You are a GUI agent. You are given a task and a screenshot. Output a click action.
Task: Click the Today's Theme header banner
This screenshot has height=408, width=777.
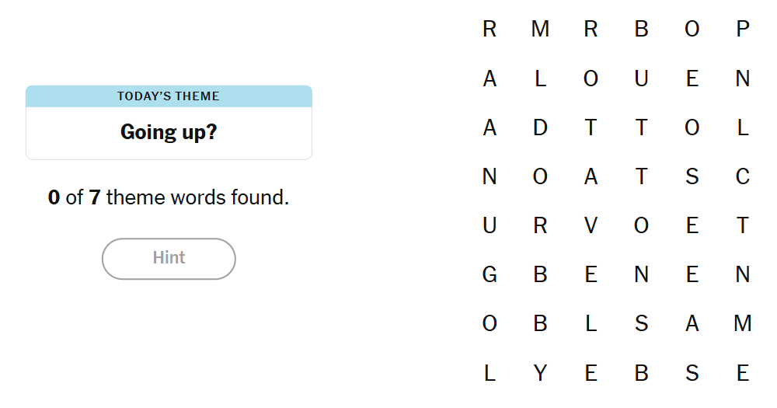pos(169,96)
